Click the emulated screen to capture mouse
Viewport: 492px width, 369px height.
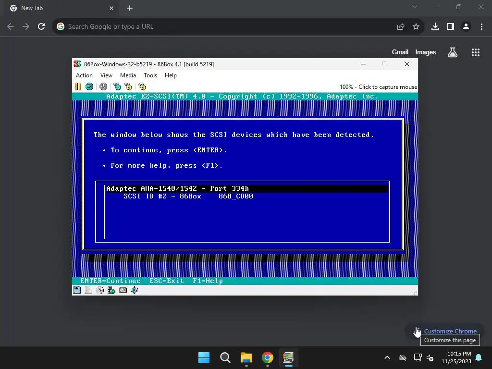click(x=245, y=188)
